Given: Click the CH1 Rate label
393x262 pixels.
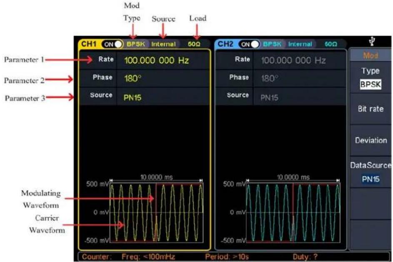Looking at the screenshot, I should (106, 60).
